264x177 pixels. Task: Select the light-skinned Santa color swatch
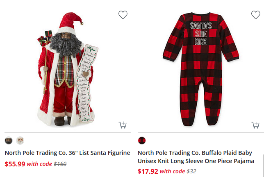click(x=20, y=141)
